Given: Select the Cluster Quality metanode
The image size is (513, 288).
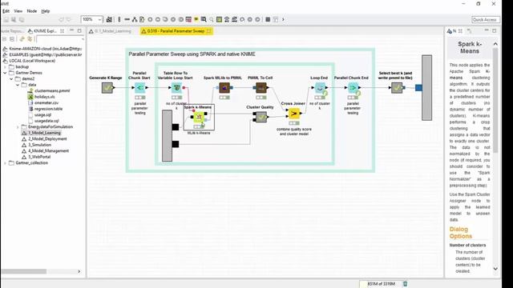Looking at the screenshot, I should pos(261,117).
